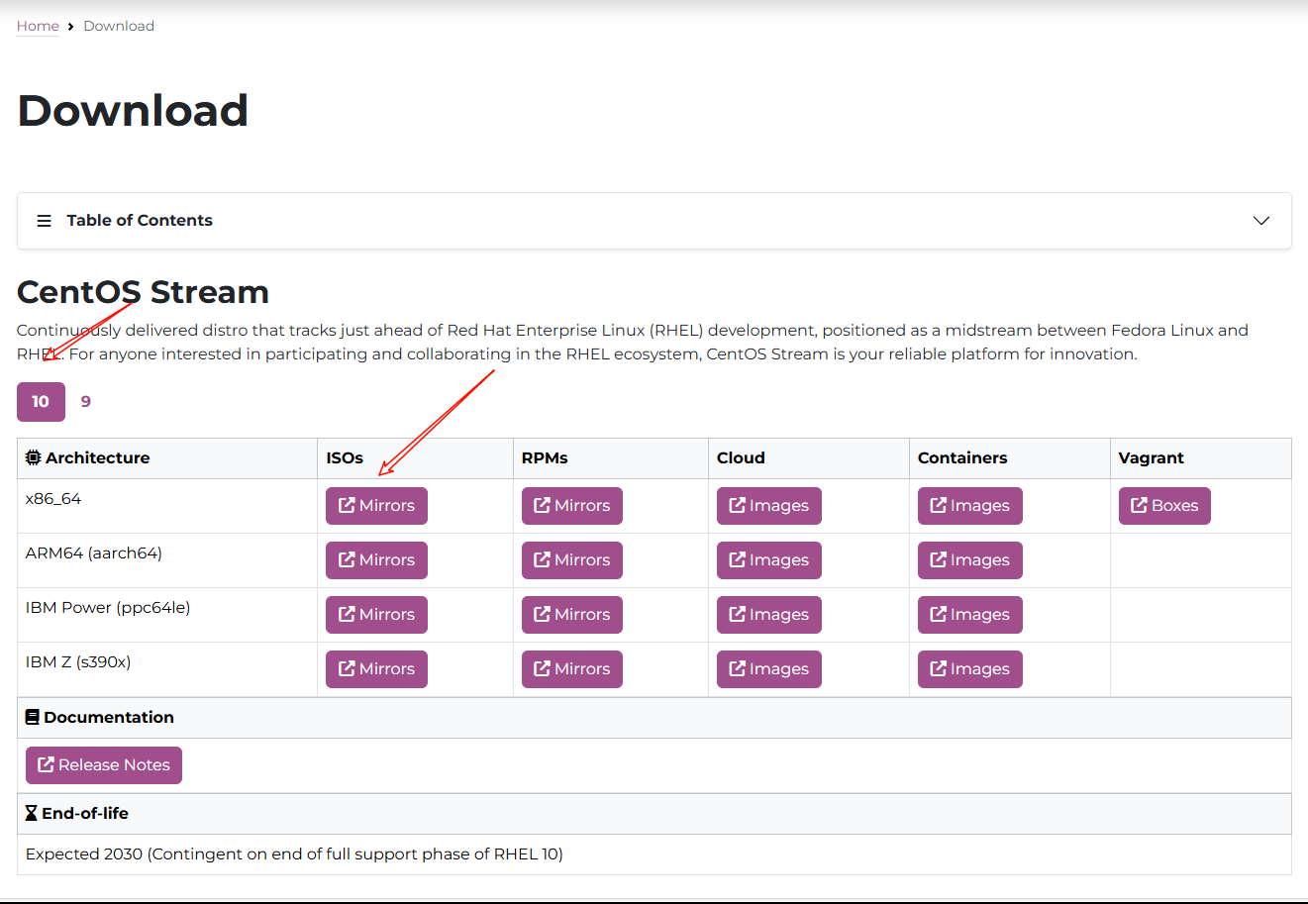This screenshot has width=1308, height=904.
Task: Open x86_64 RPMs Mirrors
Action: pyautogui.click(x=572, y=506)
